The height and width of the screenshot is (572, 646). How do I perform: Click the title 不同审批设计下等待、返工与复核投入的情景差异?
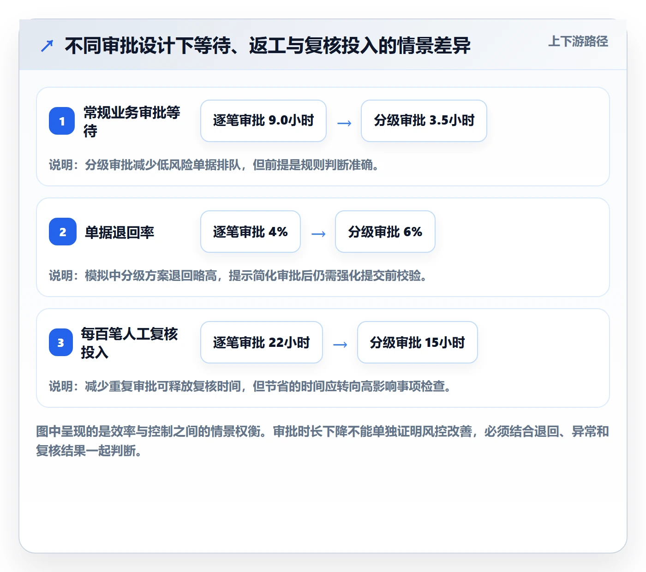[x=268, y=46]
